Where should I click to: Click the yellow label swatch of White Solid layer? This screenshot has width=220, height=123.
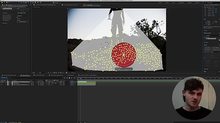(x=8, y=83)
